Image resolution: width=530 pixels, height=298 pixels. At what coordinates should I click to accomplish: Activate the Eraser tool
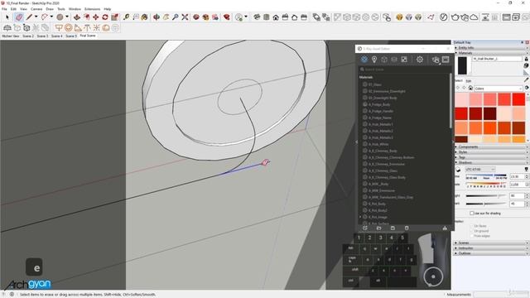[19, 17]
